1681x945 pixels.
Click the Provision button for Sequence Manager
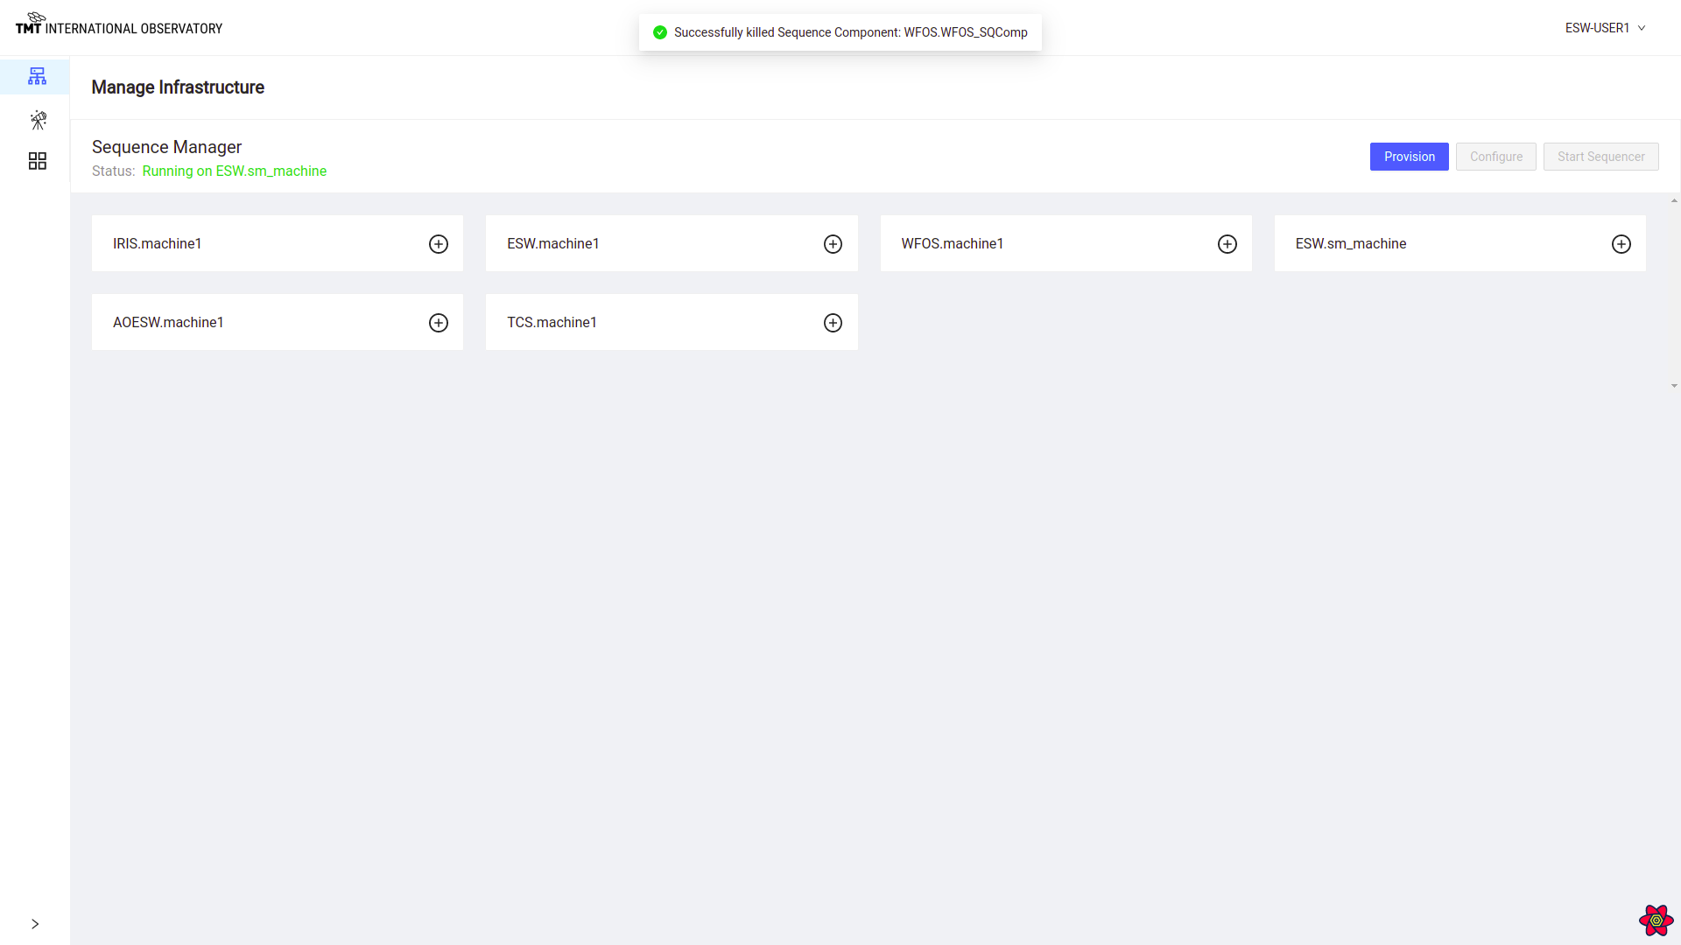1410,156
